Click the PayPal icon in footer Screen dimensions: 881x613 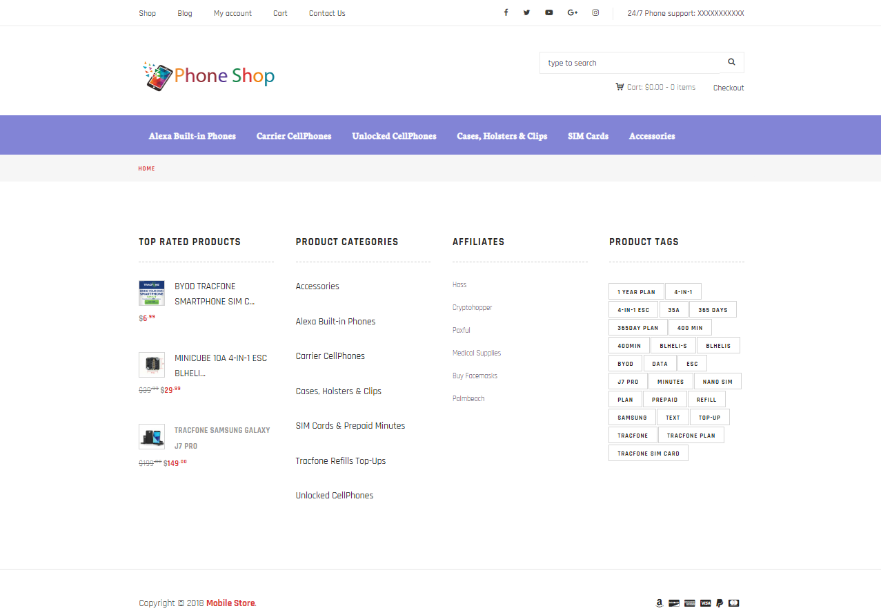coord(720,603)
